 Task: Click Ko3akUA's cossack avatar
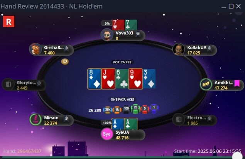pos(178,49)
